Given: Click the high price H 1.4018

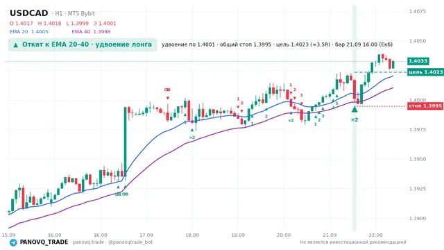Looking at the screenshot, I should coord(49,24).
